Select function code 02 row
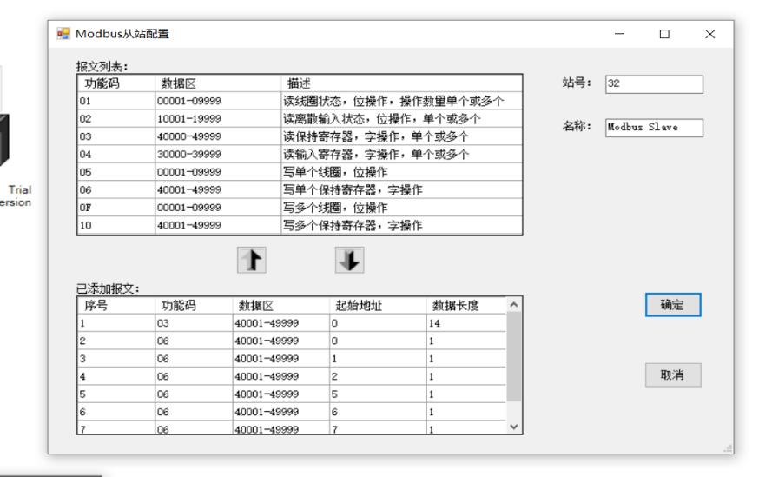Image resolution: width=759 pixels, height=477 pixels. tap(300, 119)
